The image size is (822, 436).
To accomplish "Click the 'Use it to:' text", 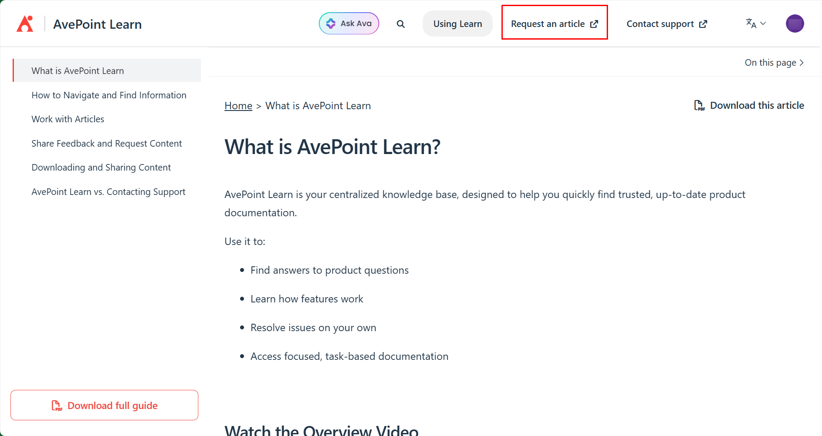I will coord(245,241).
